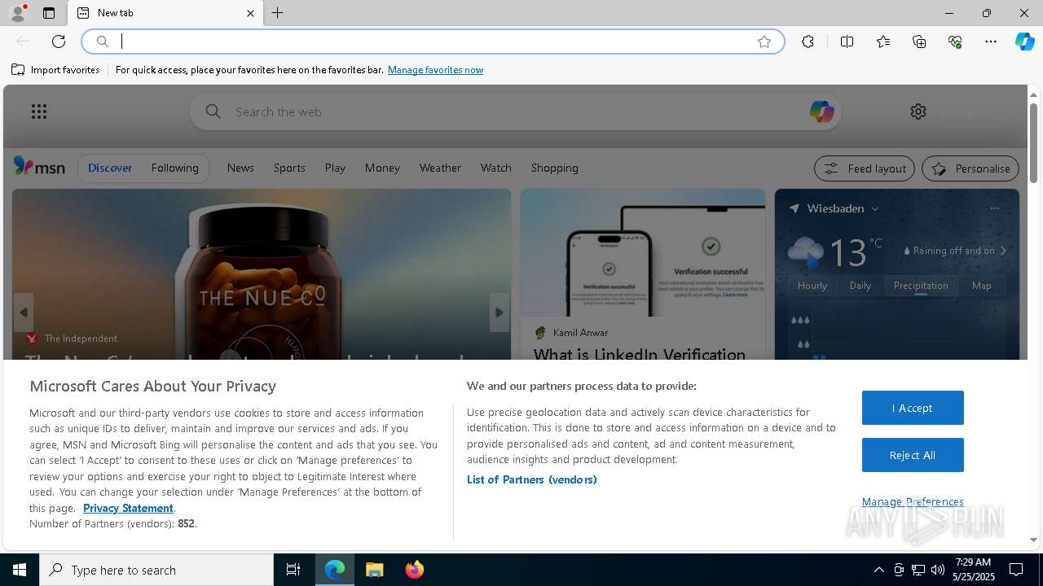Open the Shopping section
The image size is (1043, 586).
click(x=554, y=168)
